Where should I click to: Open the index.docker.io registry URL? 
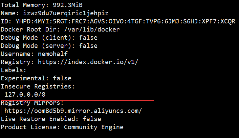tap(93, 62)
